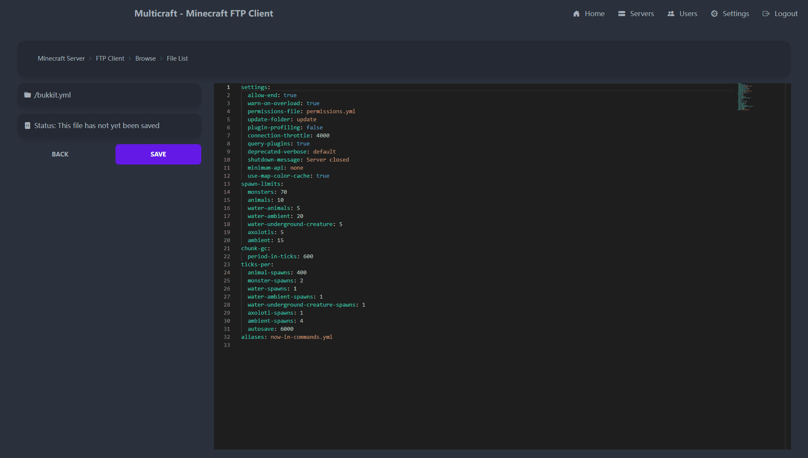Viewport: 808px width, 458px height.
Task: Click 'monsters: 70' line
Action: [x=267, y=192]
